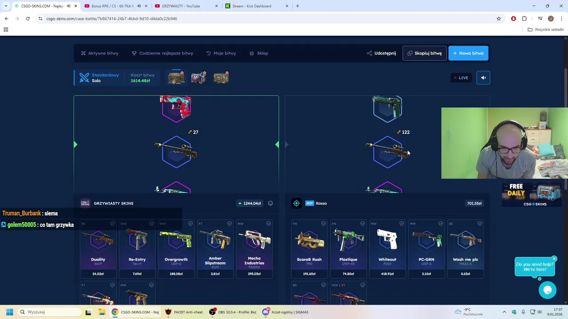Open new browser tab
The height and width of the screenshot is (319, 568).
(x=297, y=6)
